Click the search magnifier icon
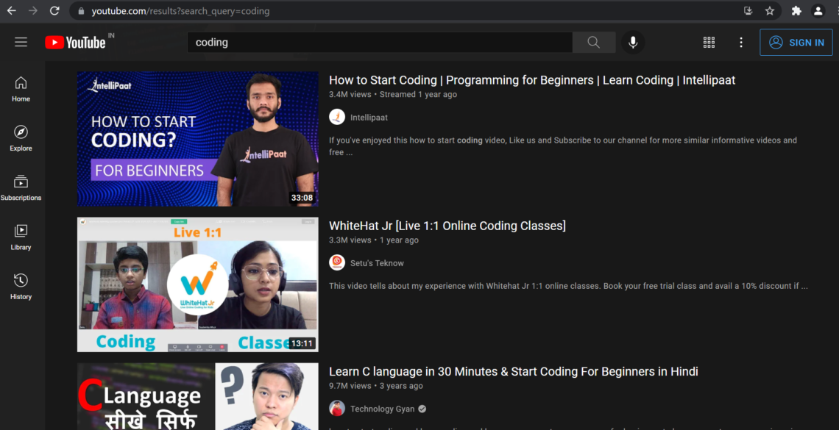The width and height of the screenshot is (839, 430). click(x=593, y=42)
